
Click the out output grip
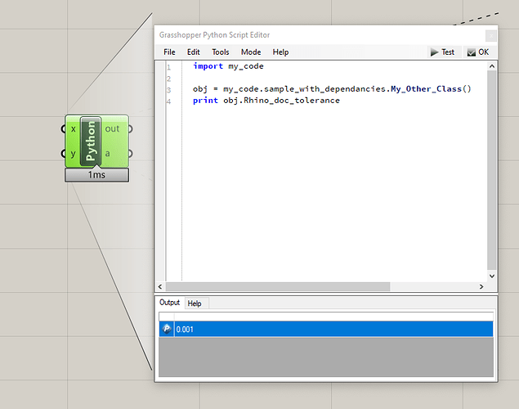click(131, 128)
